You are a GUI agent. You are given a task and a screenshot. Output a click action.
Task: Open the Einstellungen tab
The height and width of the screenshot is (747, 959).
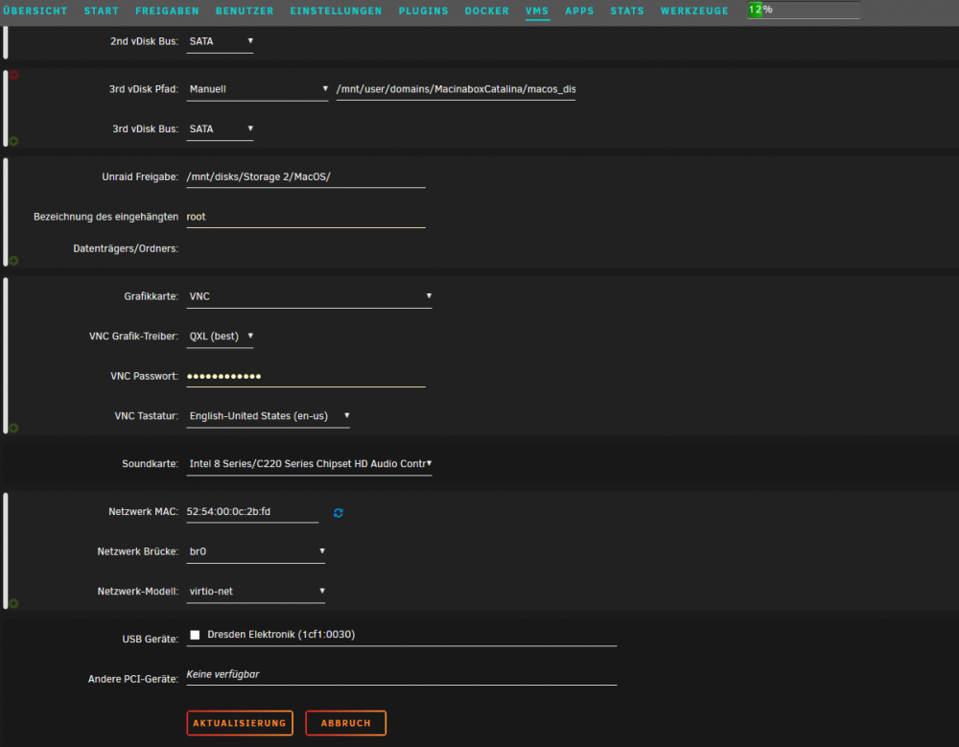(336, 11)
